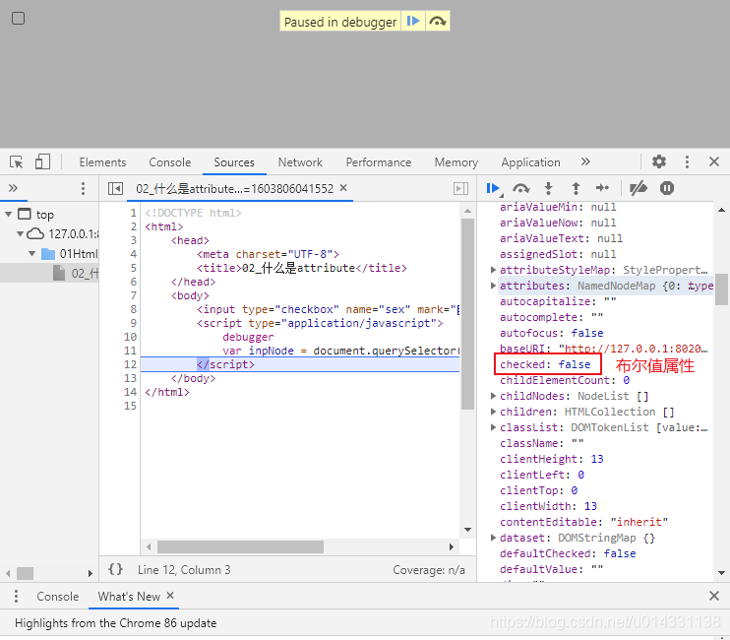Select the Sources tab
This screenshot has height=640, width=730.
click(234, 162)
